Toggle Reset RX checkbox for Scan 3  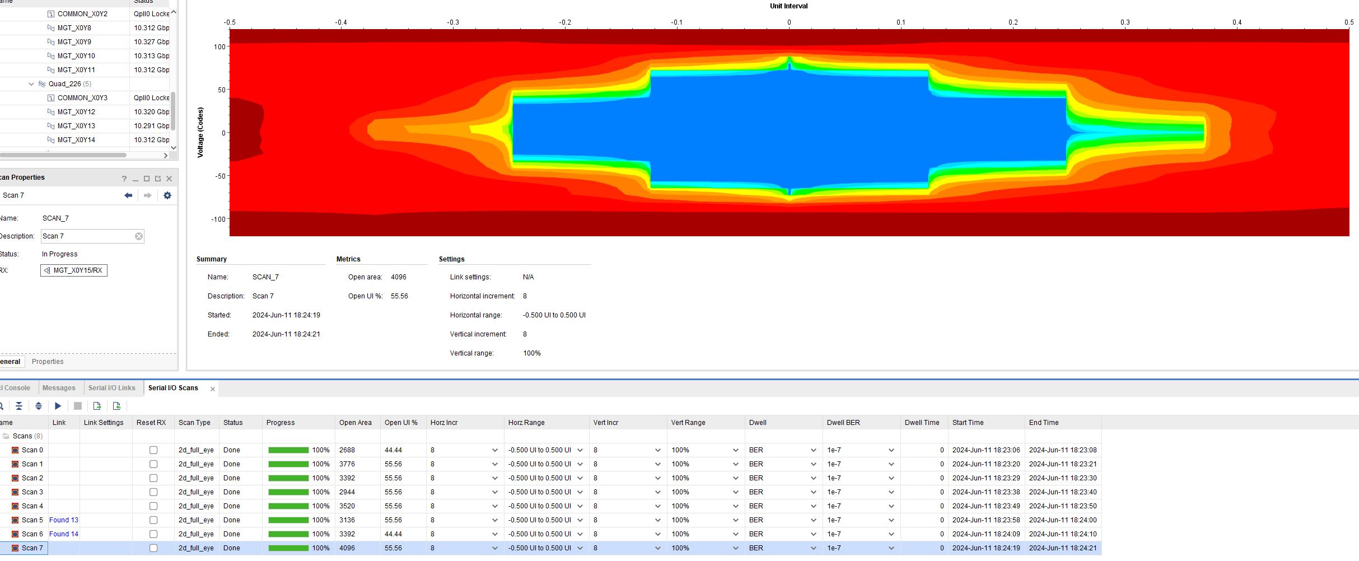coord(153,492)
